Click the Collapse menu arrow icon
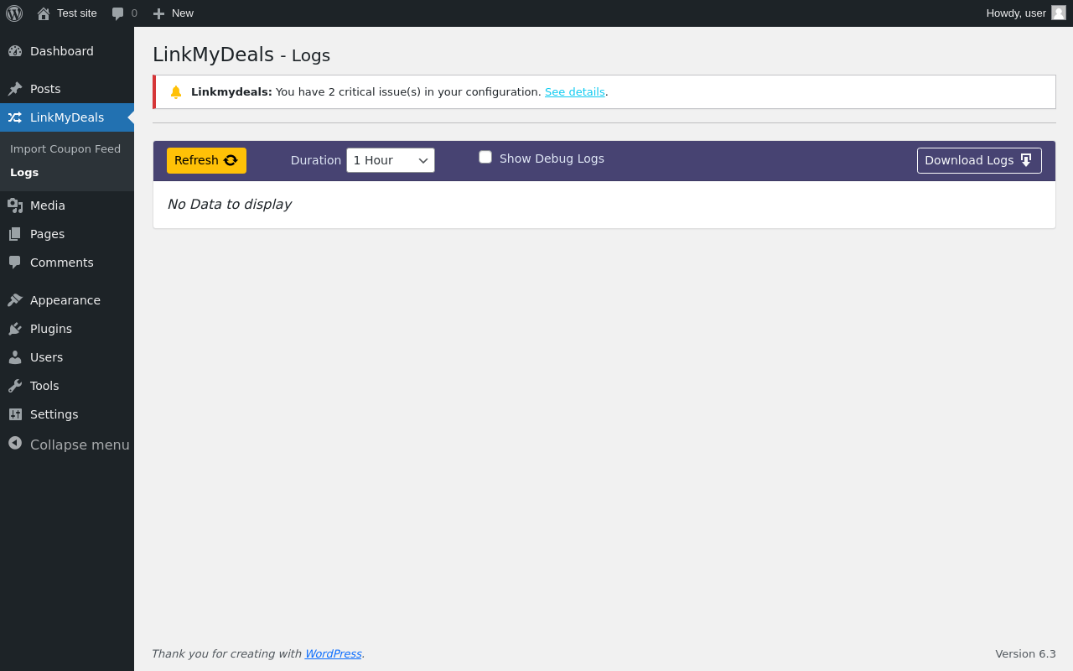 click(x=15, y=443)
